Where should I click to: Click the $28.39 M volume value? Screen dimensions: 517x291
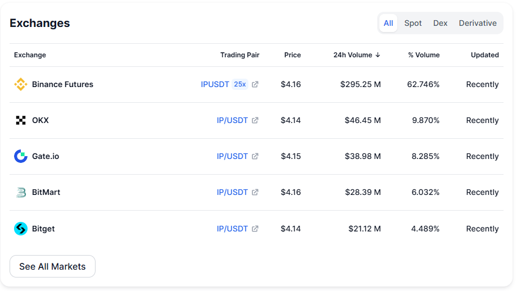coord(362,192)
